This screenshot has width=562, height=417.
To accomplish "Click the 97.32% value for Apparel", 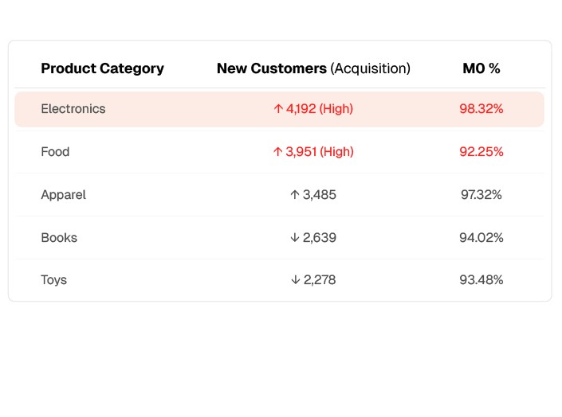I will click(x=481, y=195).
